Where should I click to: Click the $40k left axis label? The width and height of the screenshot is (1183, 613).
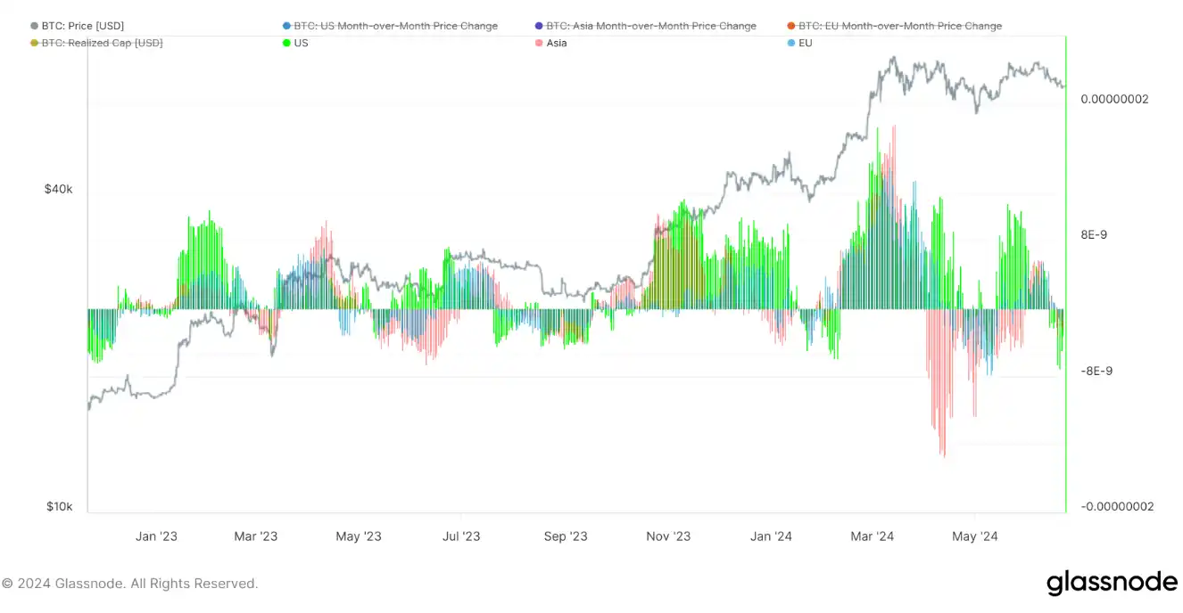point(59,190)
